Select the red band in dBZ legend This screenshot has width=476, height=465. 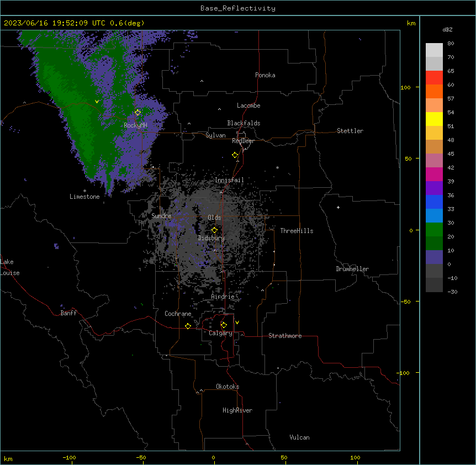(434, 77)
